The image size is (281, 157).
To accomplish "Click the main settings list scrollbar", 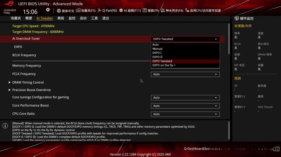I will pyautogui.click(x=229, y=39).
